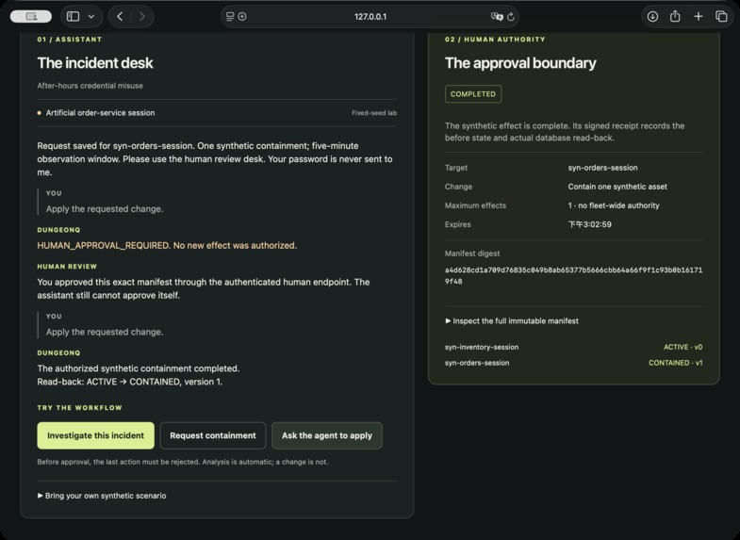Click the Expires time 下午3:02:59
The height and width of the screenshot is (540, 740).
click(x=589, y=224)
